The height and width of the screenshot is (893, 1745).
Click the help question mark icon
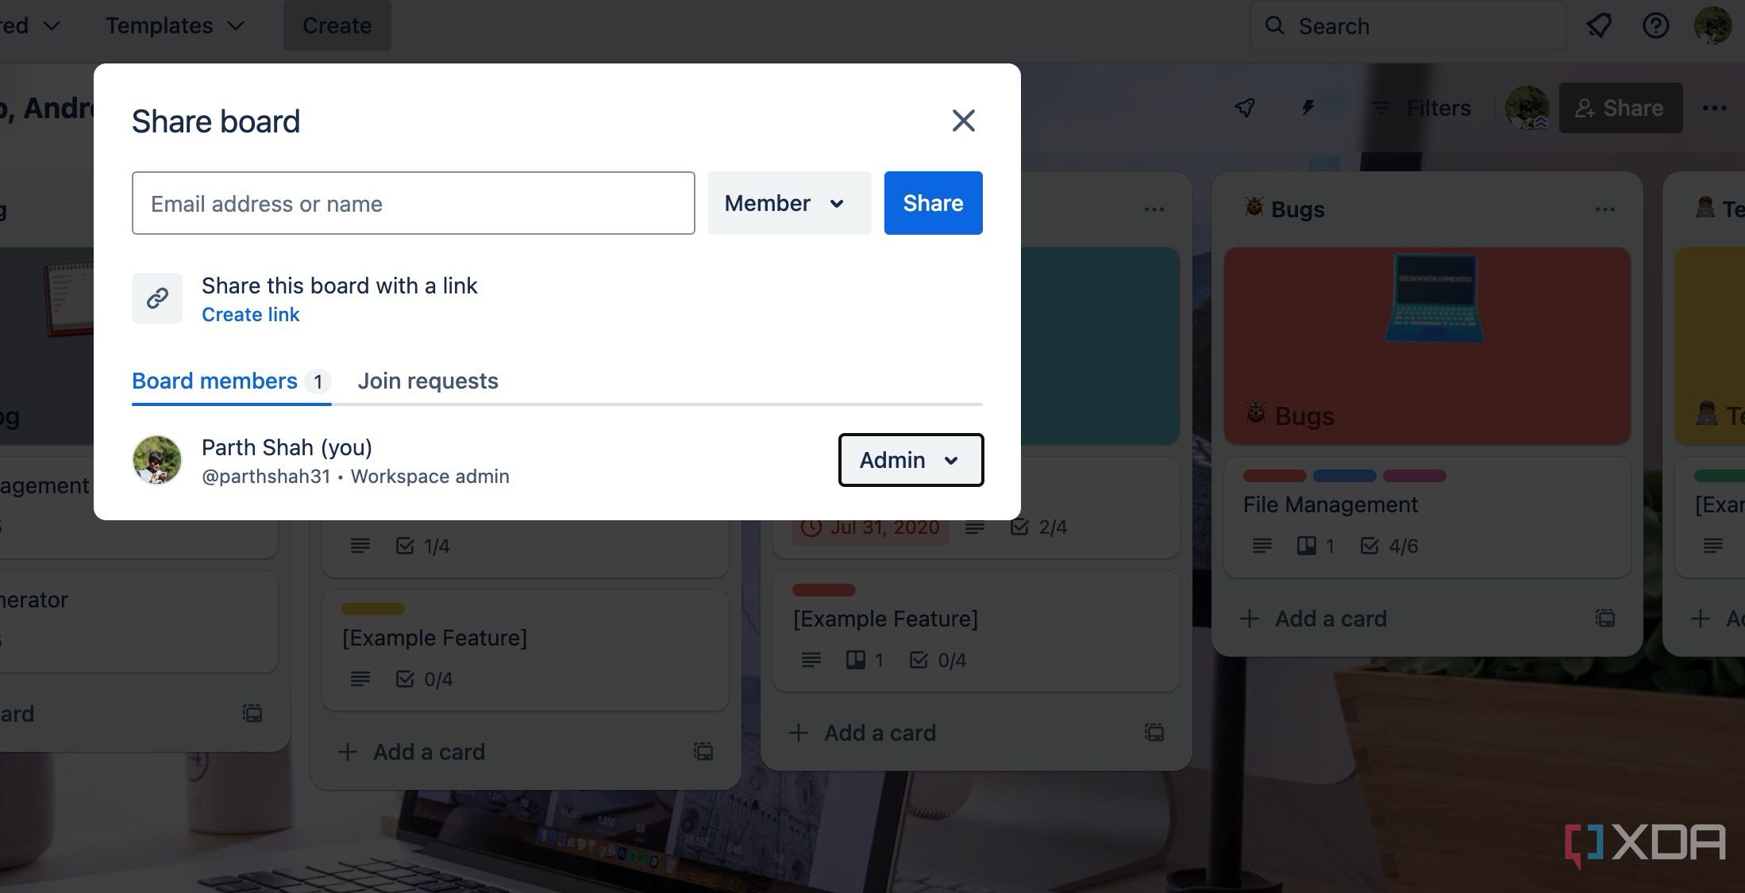point(1656,25)
